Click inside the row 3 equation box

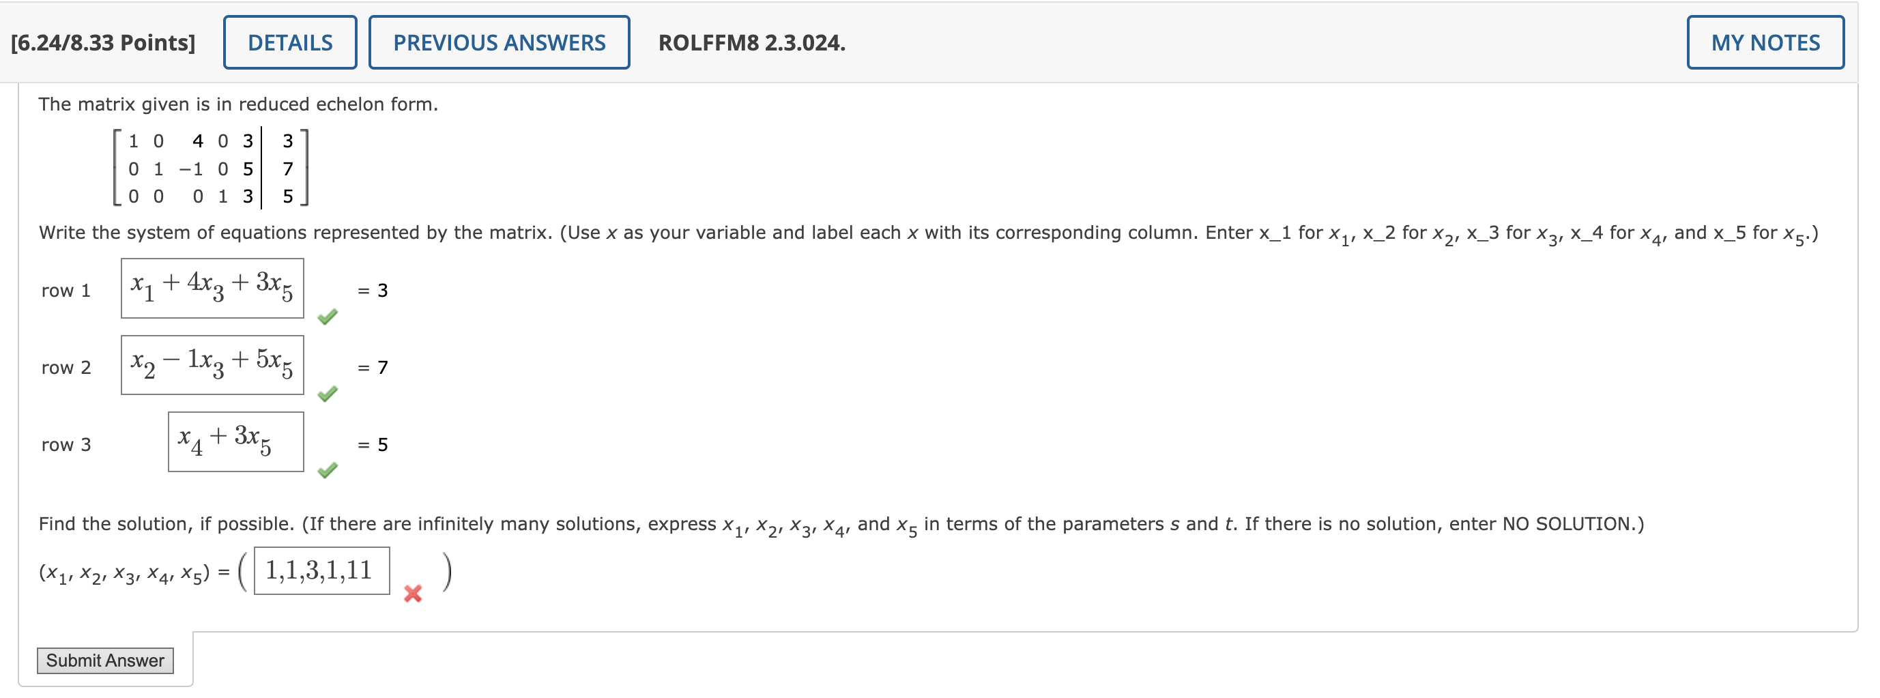(x=235, y=441)
